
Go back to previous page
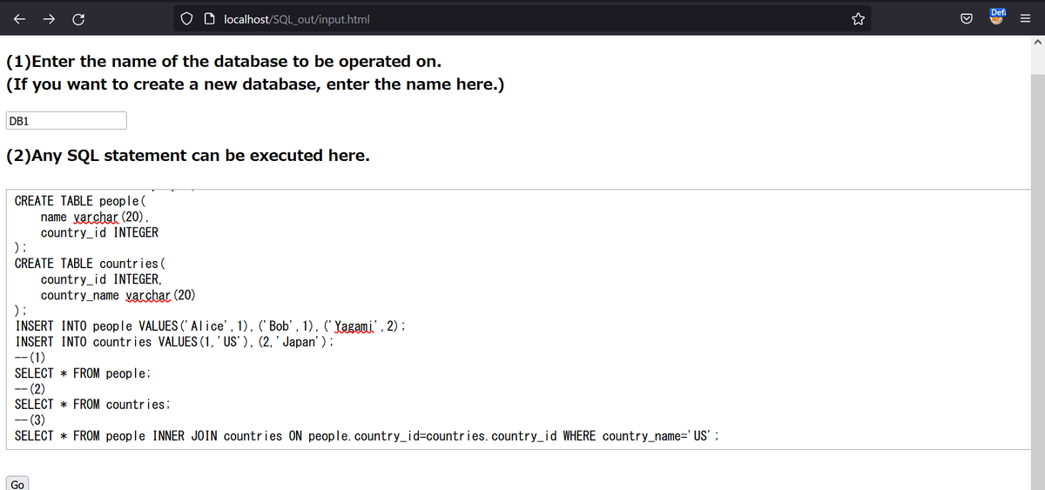click(19, 18)
